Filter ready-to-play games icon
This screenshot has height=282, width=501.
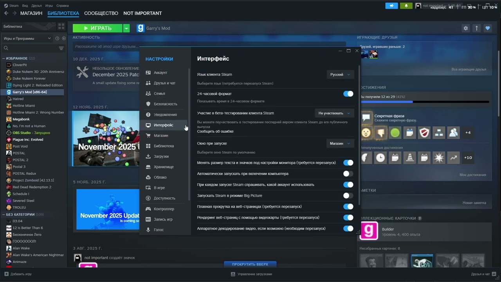coord(63,38)
